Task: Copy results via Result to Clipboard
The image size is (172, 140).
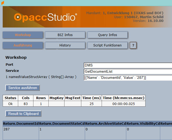Action: pos(23,114)
